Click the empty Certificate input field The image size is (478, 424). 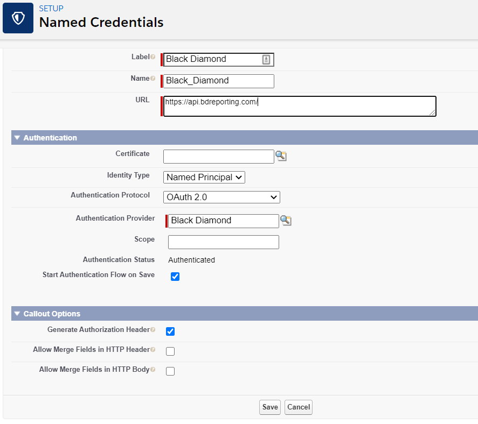219,156
